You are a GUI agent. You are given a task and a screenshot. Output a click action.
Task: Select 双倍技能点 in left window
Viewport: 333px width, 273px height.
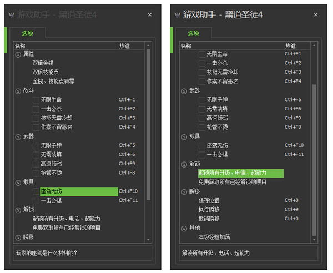(x=46, y=72)
